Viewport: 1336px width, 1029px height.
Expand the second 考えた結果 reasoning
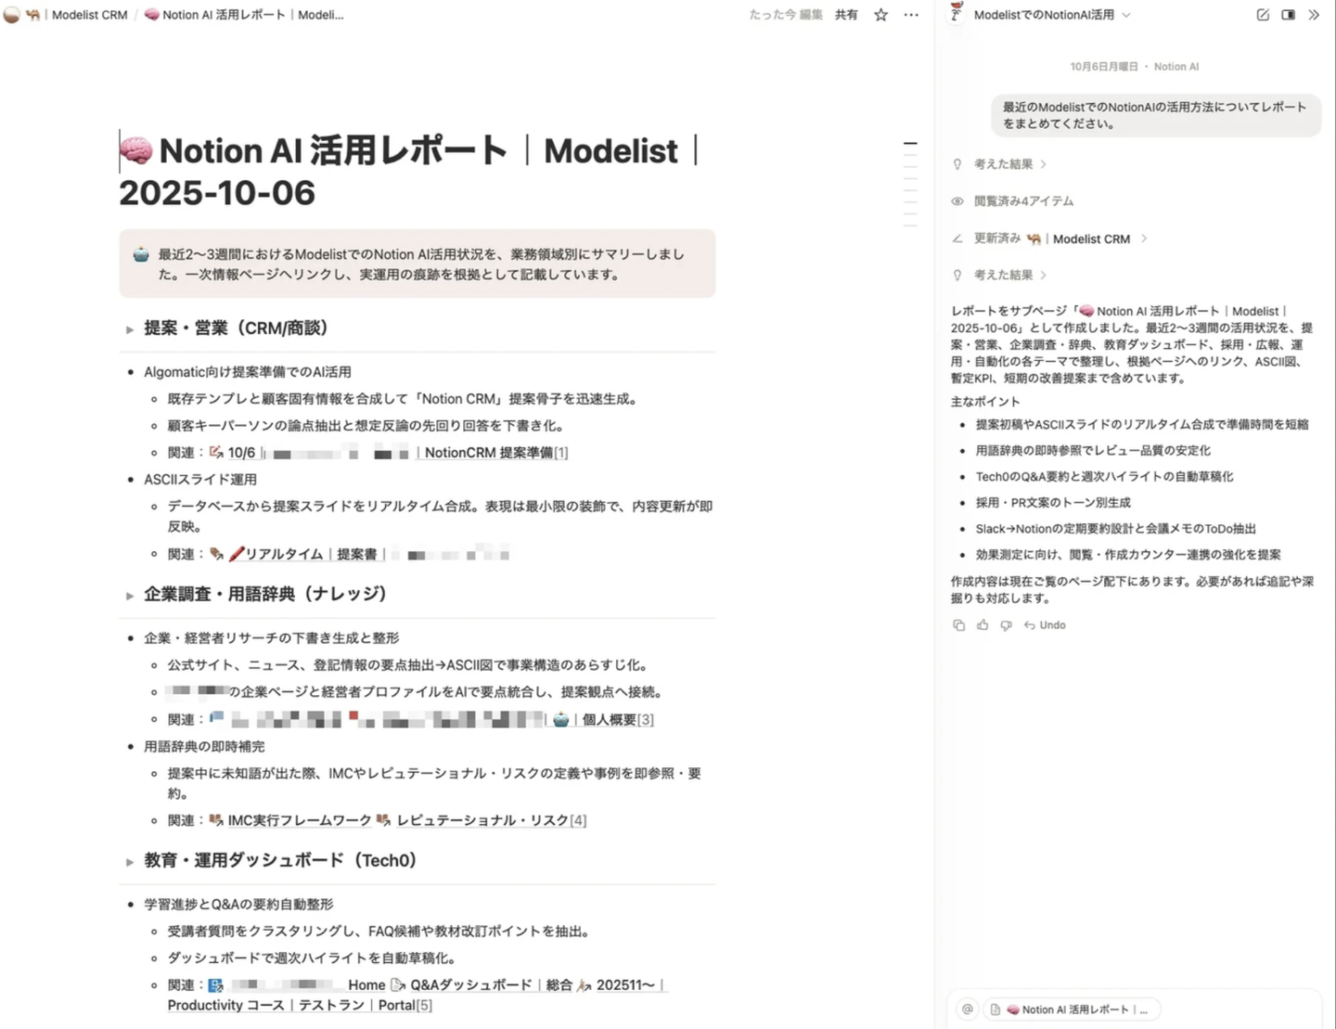1010,275
